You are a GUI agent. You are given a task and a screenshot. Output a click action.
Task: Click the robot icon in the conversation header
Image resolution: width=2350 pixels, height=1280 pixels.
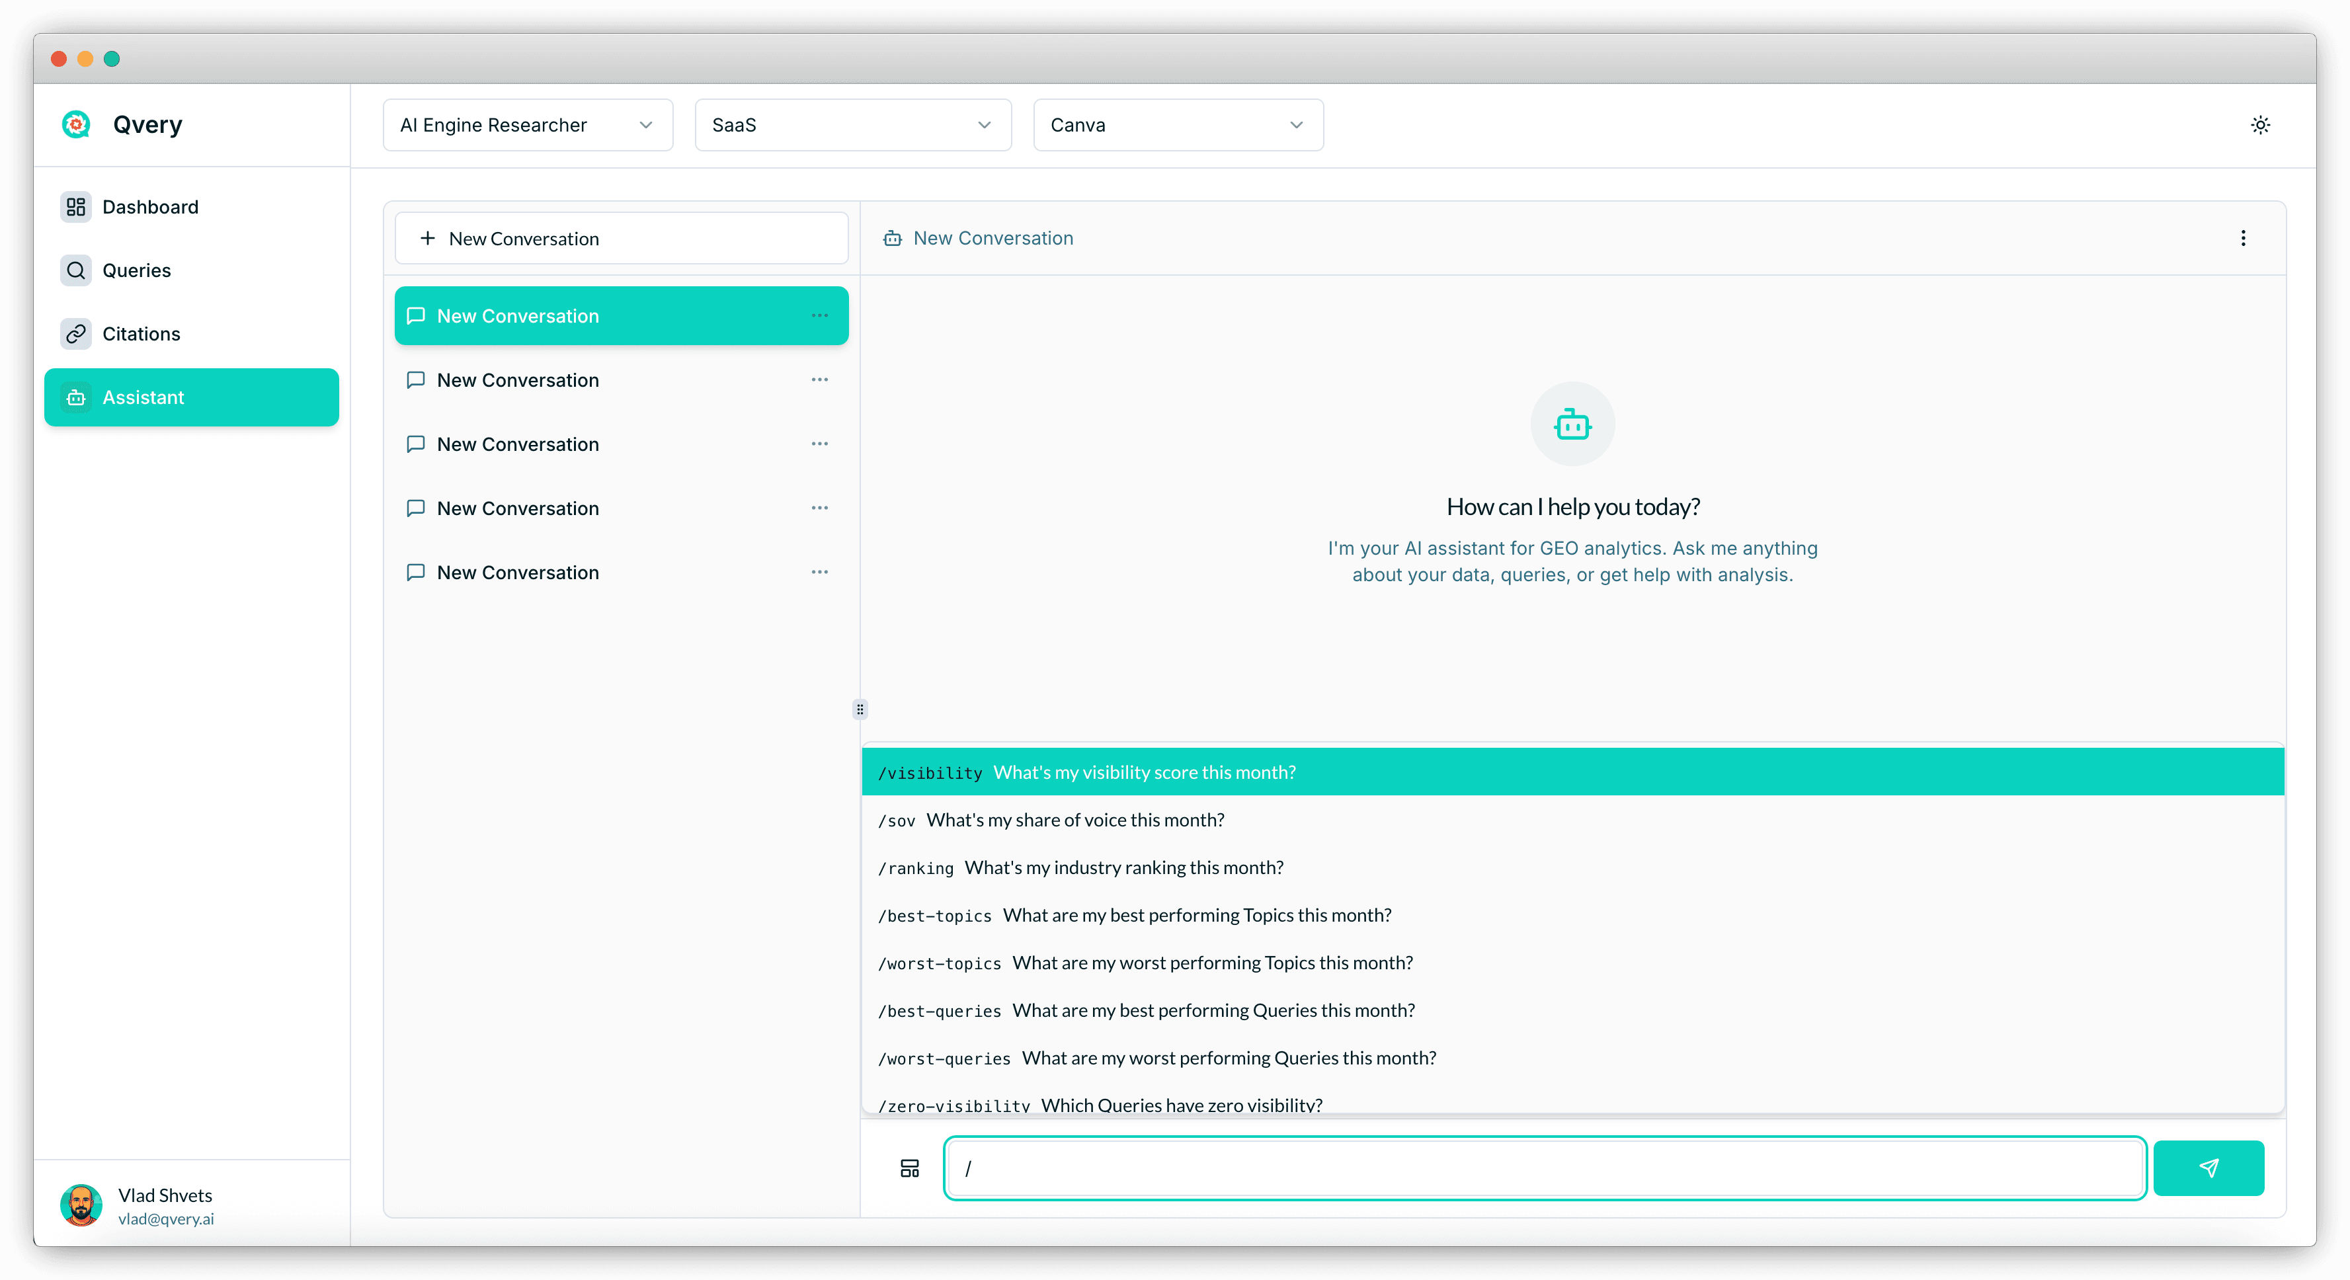tap(892, 238)
